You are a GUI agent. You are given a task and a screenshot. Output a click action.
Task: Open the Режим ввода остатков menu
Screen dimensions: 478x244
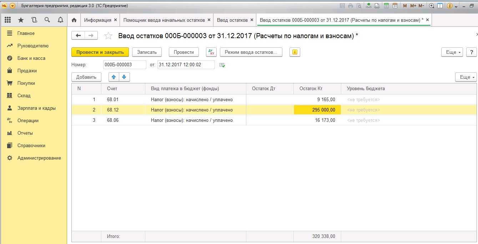pos(251,52)
